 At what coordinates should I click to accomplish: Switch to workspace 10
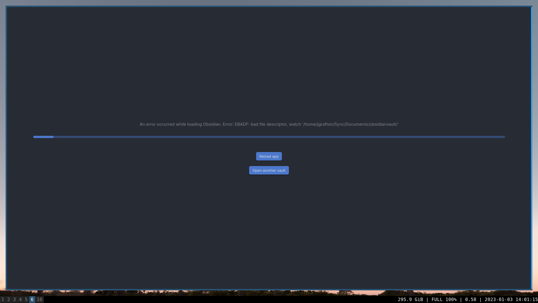click(39, 299)
